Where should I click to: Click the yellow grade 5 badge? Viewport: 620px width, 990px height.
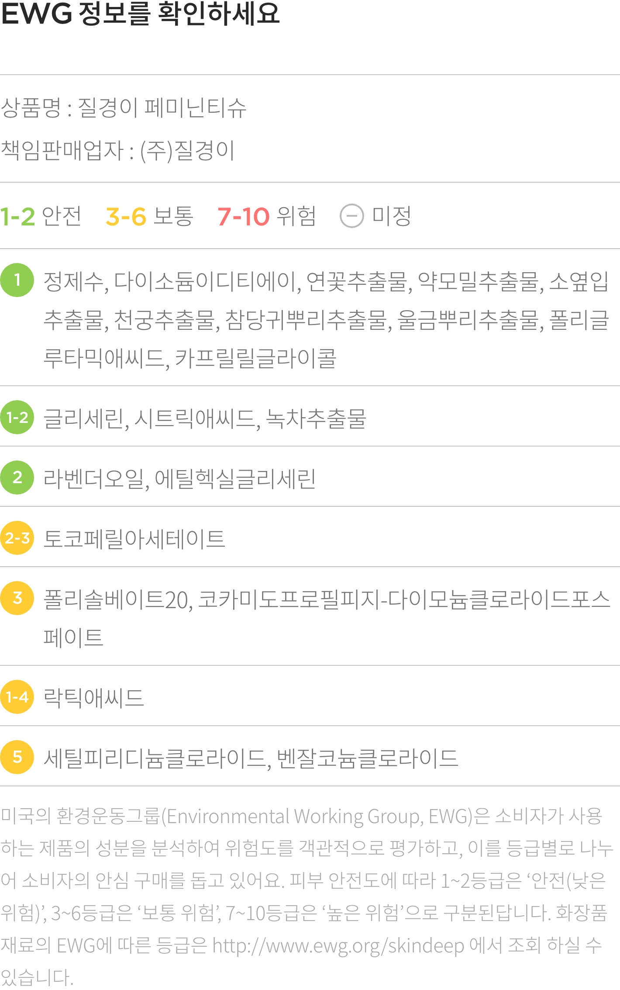17,757
